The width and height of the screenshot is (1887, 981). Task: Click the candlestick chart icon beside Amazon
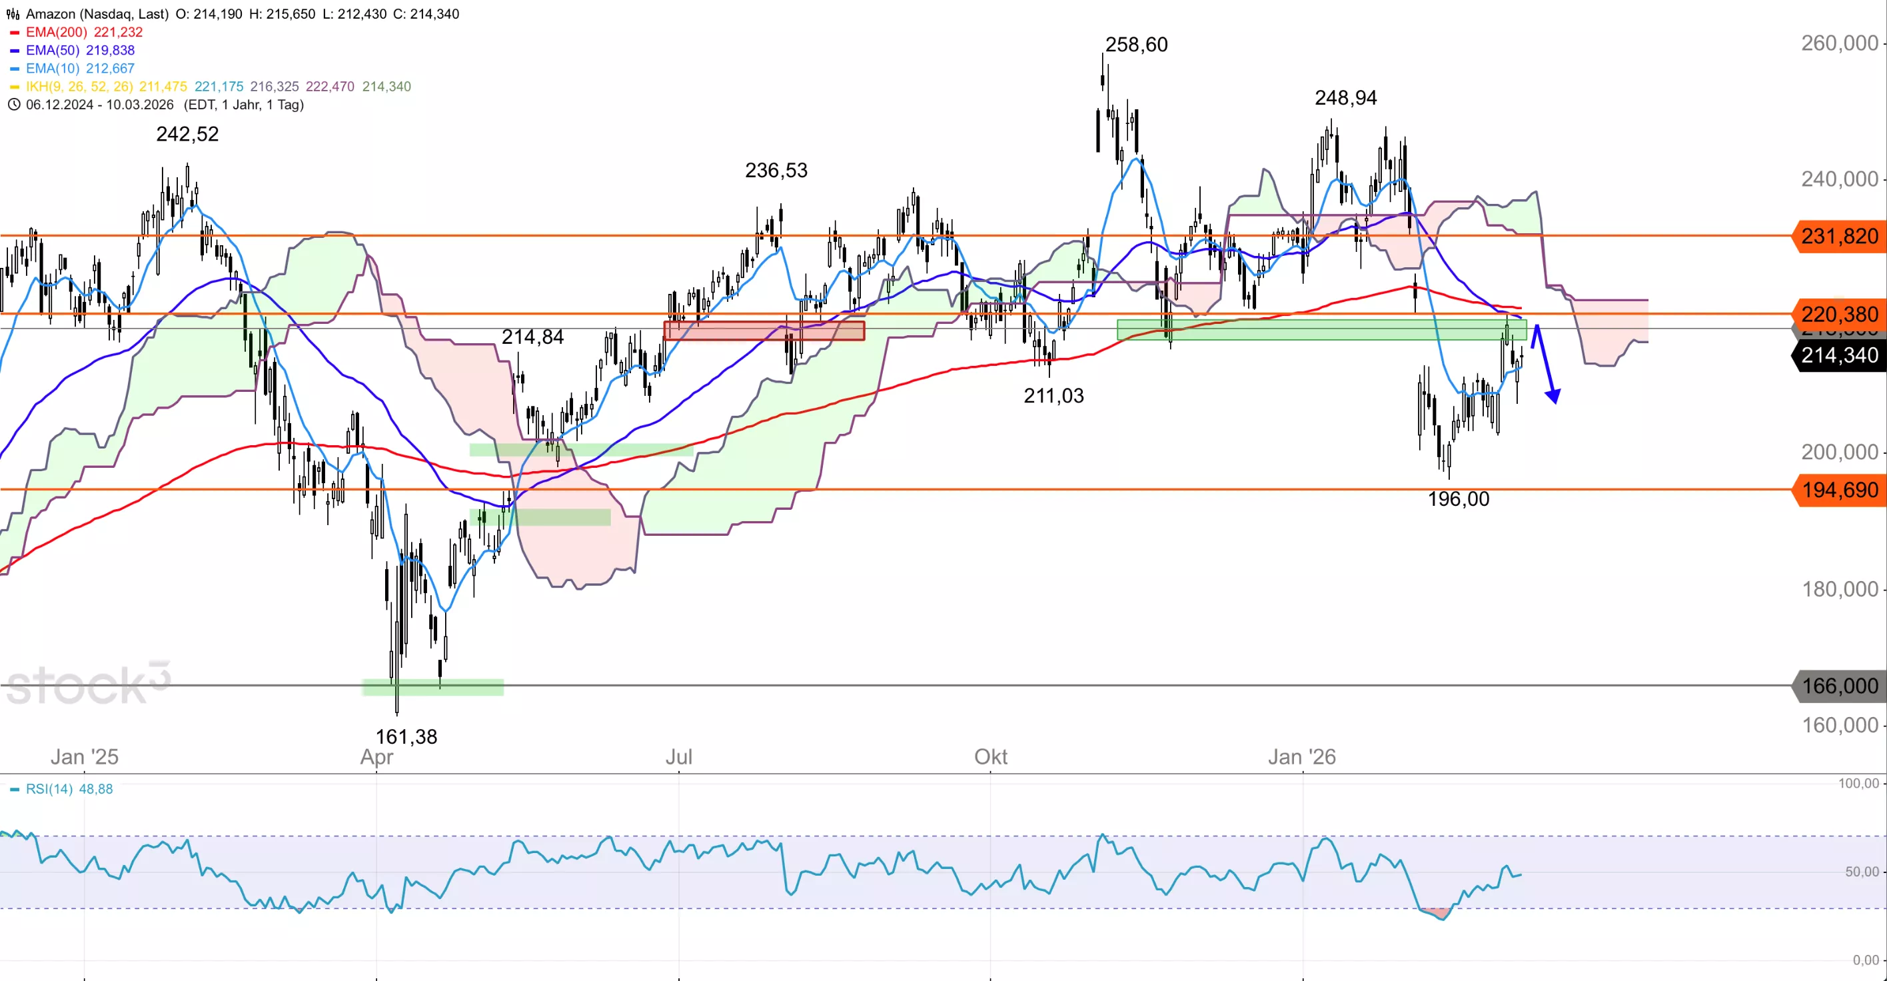[13, 14]
